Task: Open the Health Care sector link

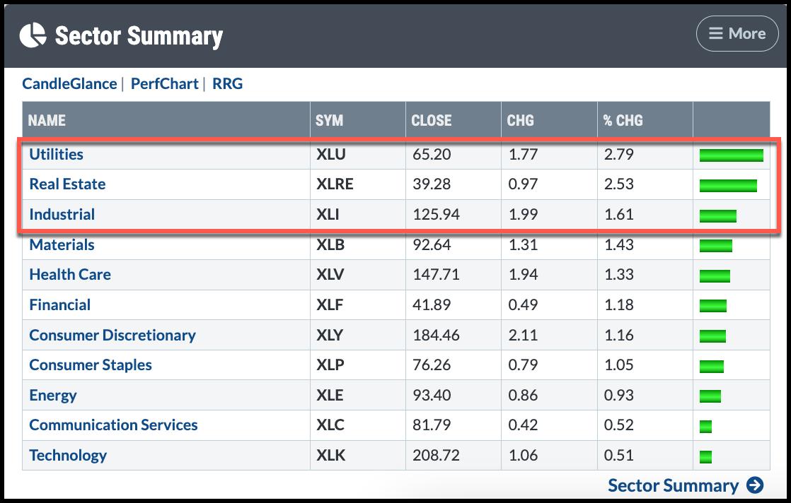Action: click(70, 274)
